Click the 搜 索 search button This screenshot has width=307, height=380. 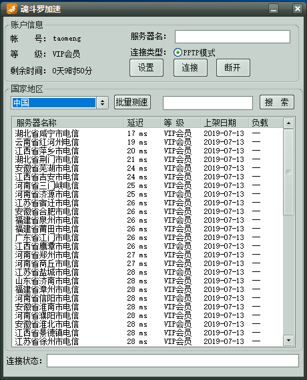point(277,102)
